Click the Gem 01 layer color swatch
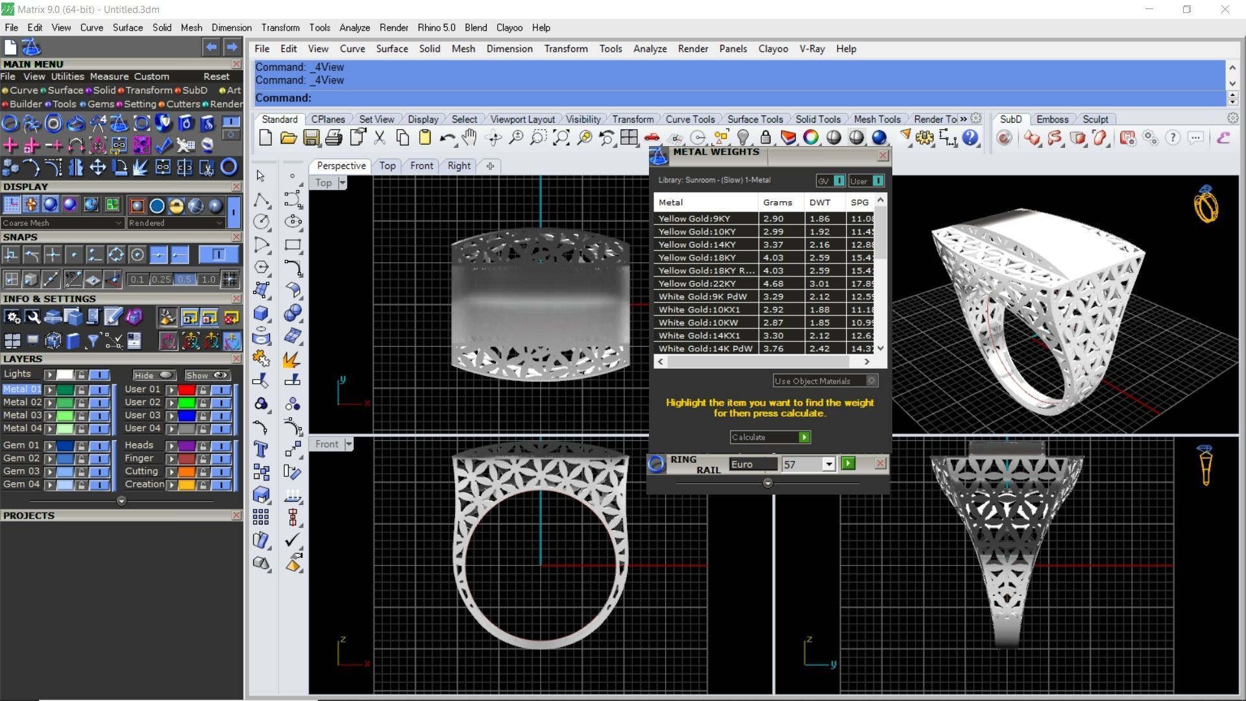Screen dimensions: 1246x701 [64, 446]
